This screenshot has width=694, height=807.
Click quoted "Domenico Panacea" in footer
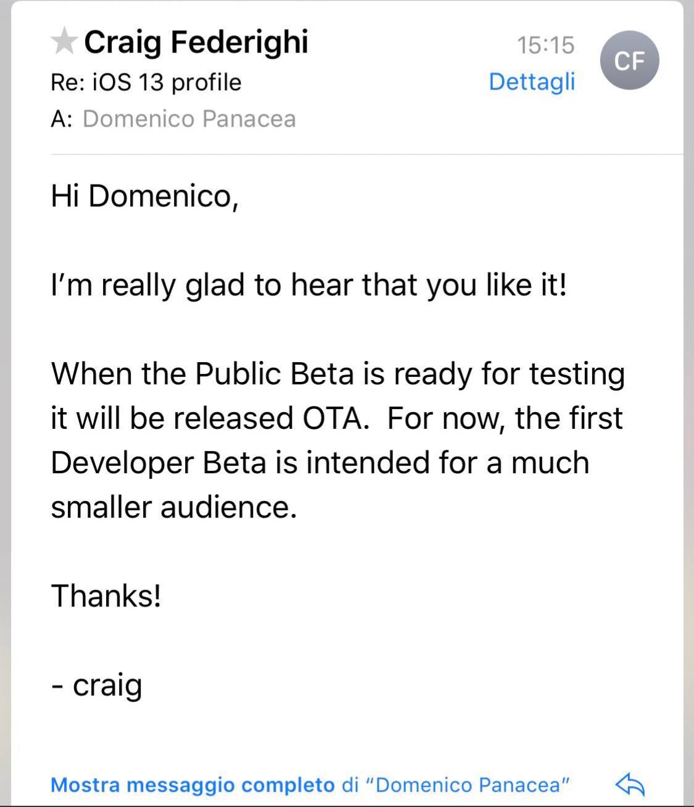[468, 785]
